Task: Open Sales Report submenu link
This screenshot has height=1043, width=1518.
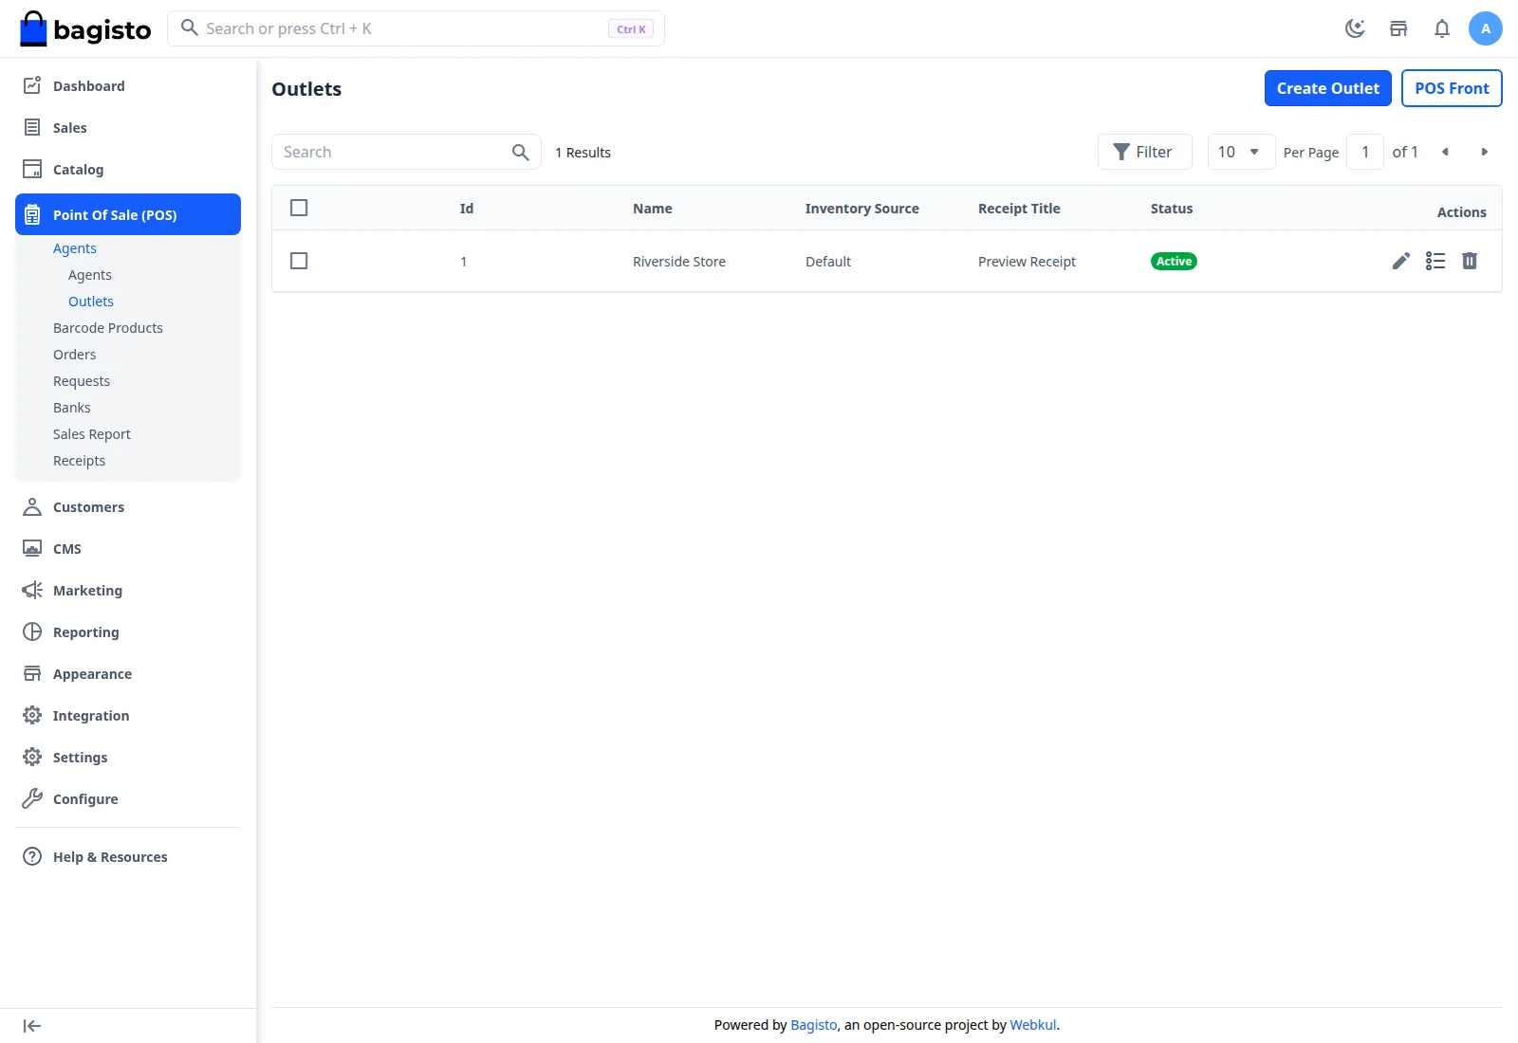Action: click(92, 434)
